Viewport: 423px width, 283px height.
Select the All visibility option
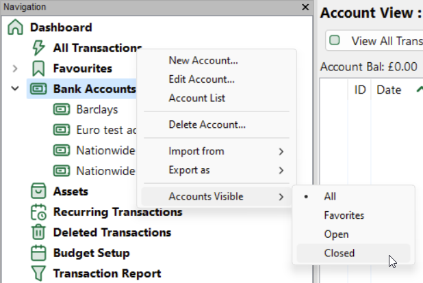pyautogui.click(x=353, y=196)
